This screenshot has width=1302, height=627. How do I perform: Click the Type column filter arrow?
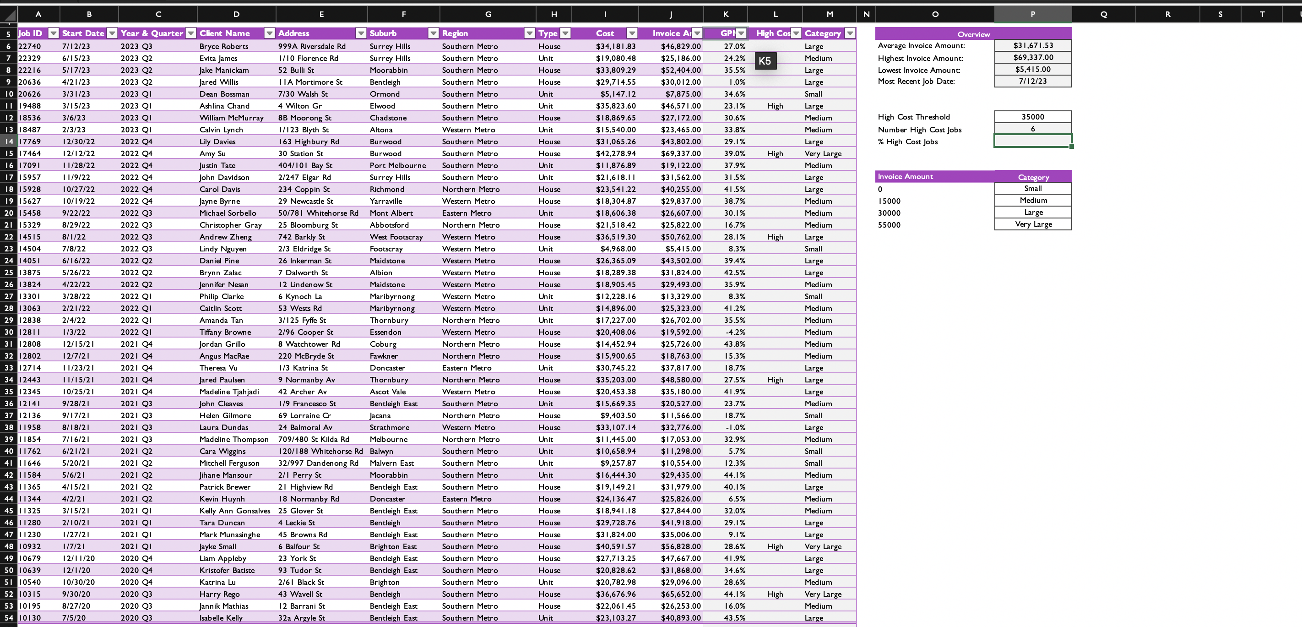tap(565, 33)
